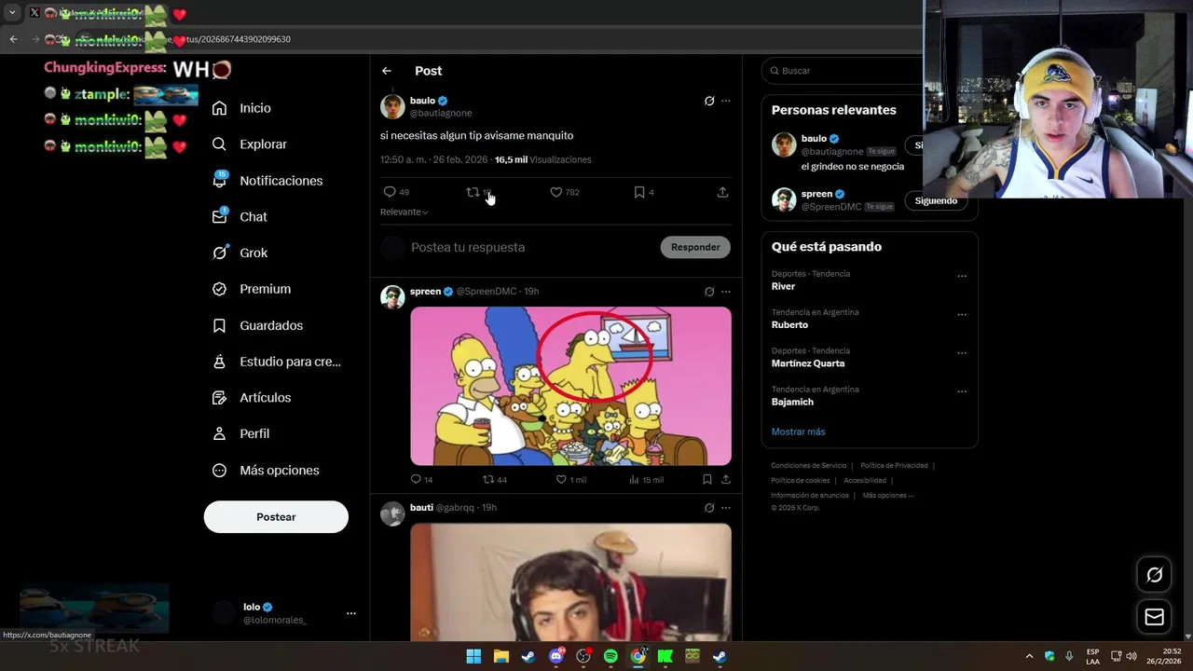Screen dimensions: 1193x671
Task: Open the Simpsons image in spreen's reply
Action: point(570,386)
